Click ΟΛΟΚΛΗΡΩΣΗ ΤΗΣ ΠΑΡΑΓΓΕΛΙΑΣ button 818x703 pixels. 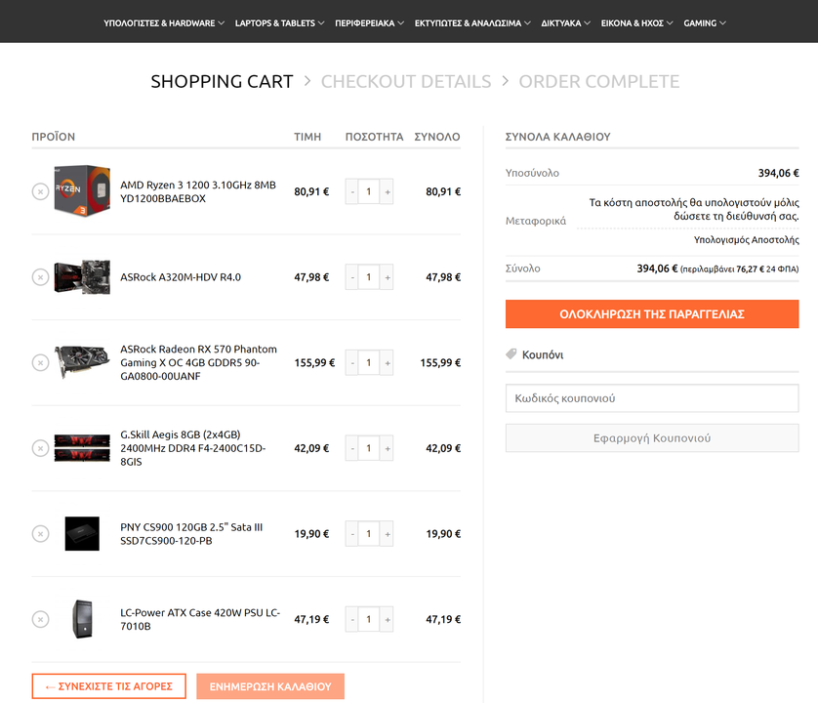(x=652, y=313)
